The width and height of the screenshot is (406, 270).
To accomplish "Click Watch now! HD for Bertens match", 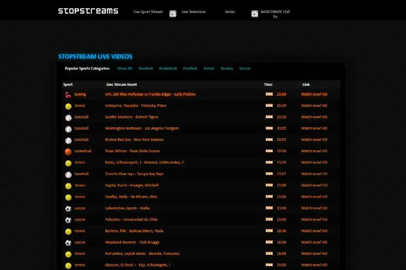I will (315, 231).
